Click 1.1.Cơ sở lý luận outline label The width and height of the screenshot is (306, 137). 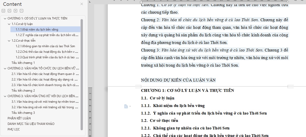(x=22, y=24)
